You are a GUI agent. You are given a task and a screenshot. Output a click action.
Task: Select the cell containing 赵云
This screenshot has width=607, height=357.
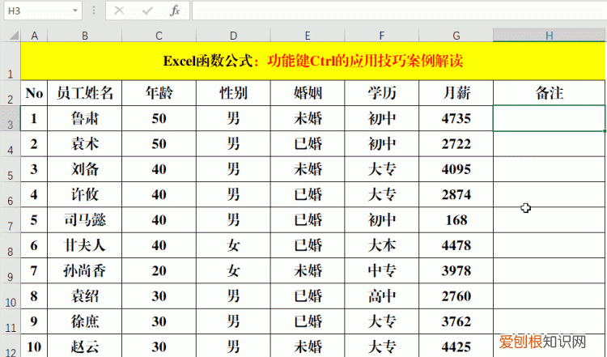click(x=85, y=346)
